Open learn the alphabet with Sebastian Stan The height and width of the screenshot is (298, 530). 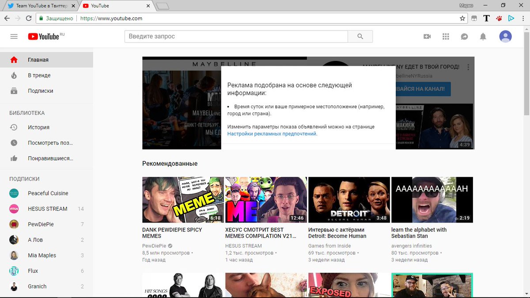[419, 233]
